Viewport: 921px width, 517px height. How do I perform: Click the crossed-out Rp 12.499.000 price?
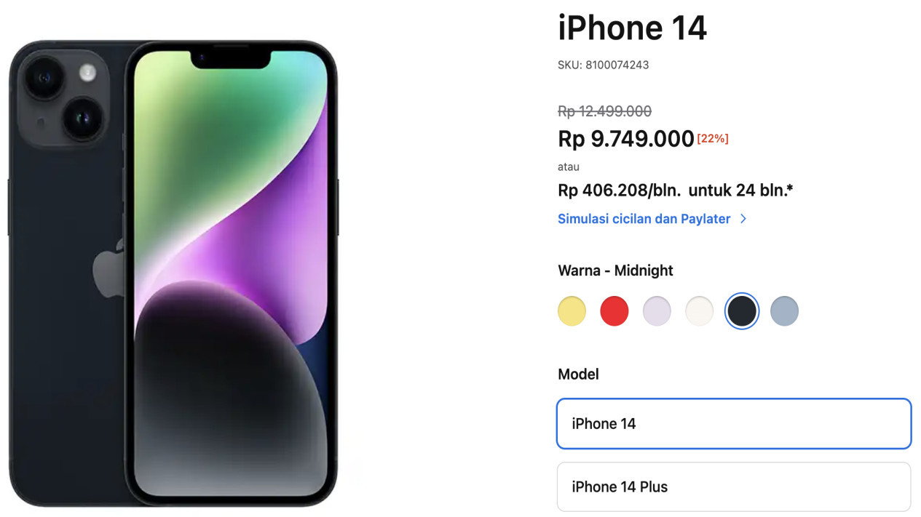pos(604,111)
